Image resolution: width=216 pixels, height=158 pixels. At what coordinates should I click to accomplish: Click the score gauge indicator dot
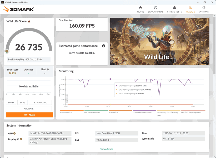(x=7, y=51)
